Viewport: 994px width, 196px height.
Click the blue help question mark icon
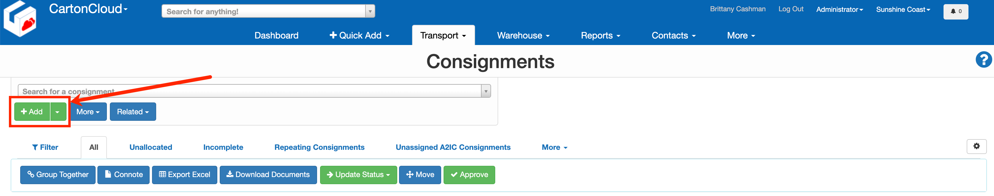click(x=984, y=60)
